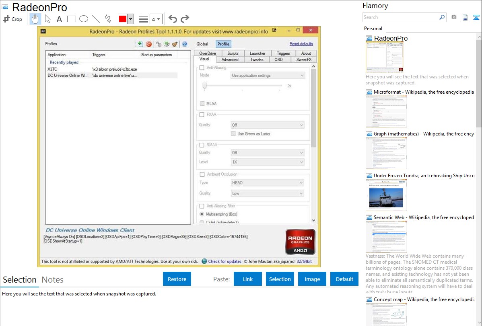482x326 pixels.
Task: Pick the rectangle shape tool
Action: click(72, 19)
